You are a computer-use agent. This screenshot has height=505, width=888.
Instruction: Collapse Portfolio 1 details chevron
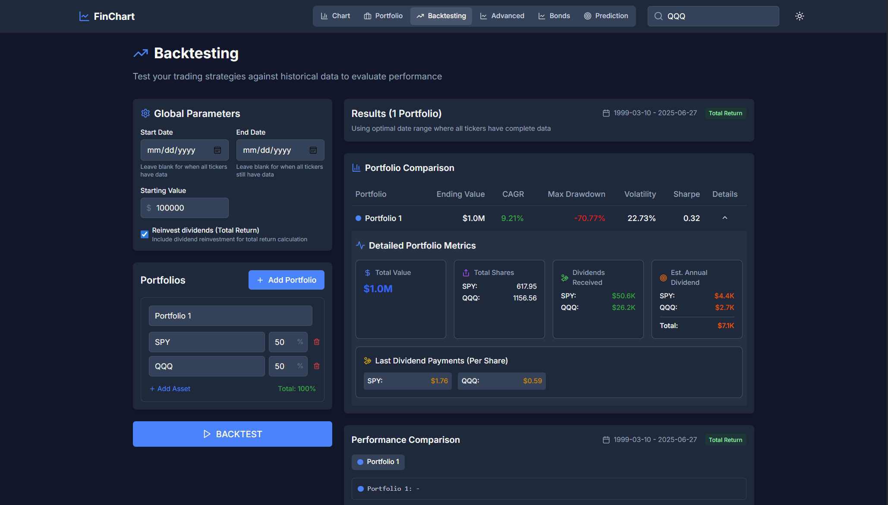(x=725, y=218)
